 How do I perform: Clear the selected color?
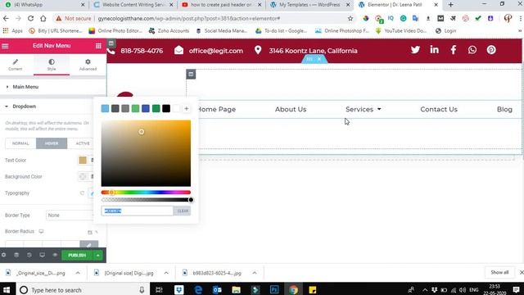(x=183, y=211)
